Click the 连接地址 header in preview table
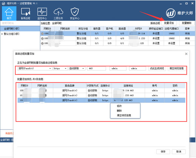This screenshot has width=196, height=158. [128, 86]
